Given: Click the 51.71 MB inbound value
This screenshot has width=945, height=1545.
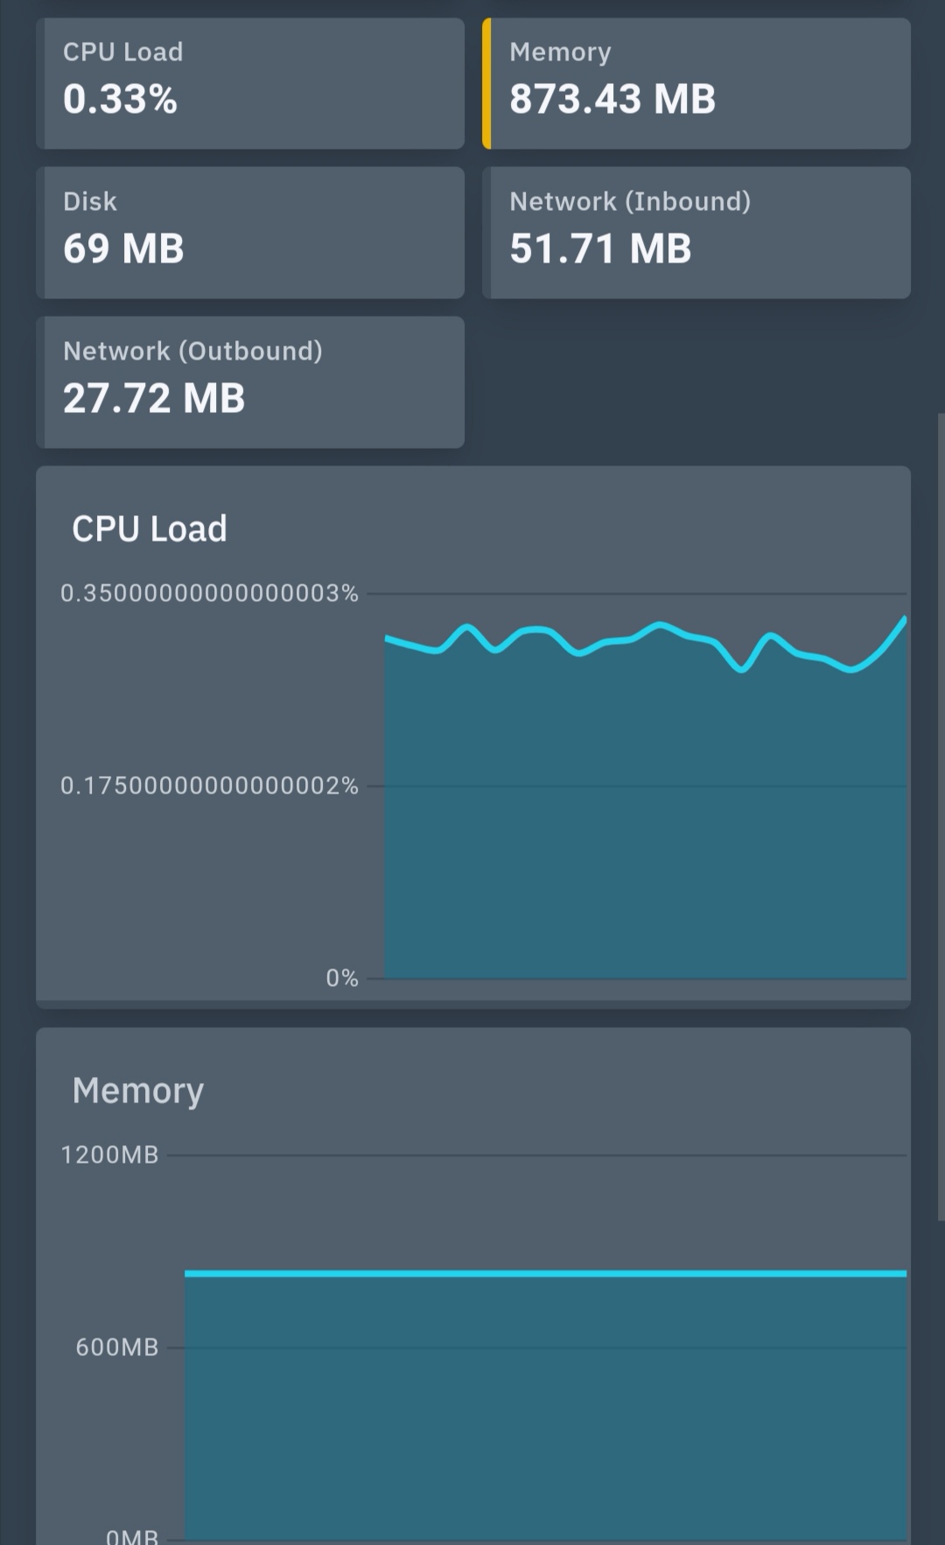Looking at the screenshot, I should pyautogui.click(x=600, y=248).
